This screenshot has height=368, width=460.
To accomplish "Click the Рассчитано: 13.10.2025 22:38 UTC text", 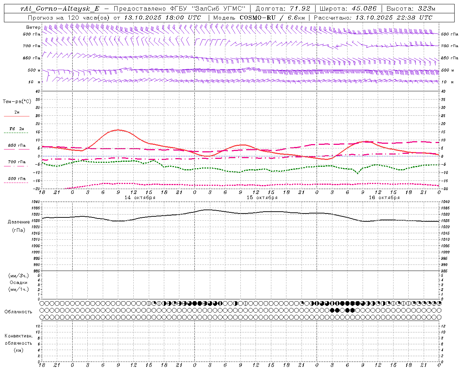I will coord(373,18).
